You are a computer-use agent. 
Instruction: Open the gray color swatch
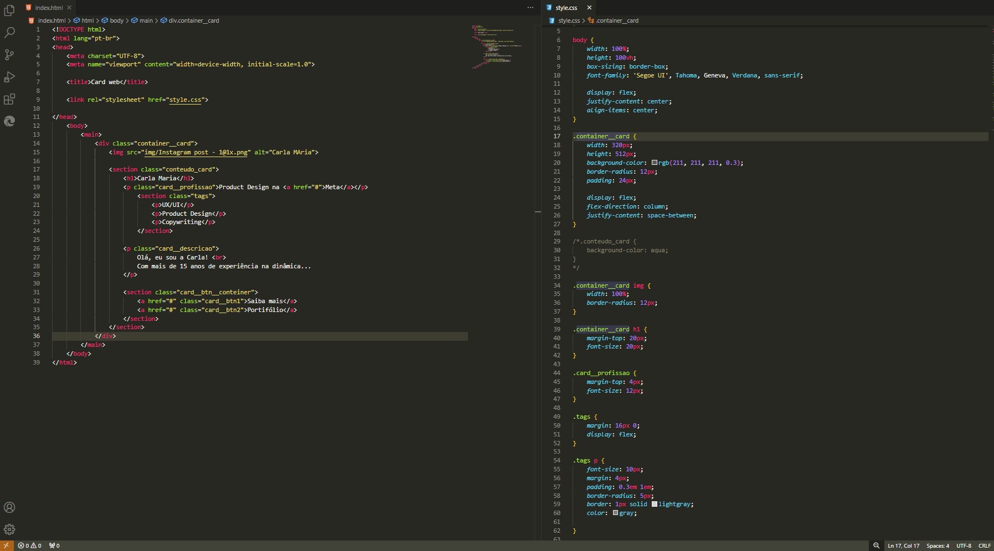coord(615,513)
